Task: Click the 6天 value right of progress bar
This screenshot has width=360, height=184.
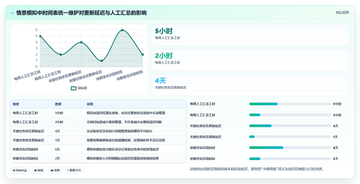Action: point(335,148)
